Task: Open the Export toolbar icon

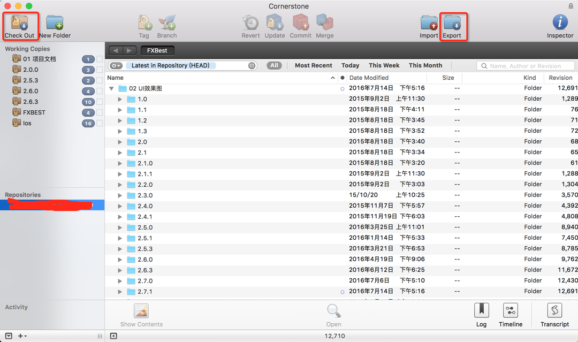Action: click(x=452, y=23)
